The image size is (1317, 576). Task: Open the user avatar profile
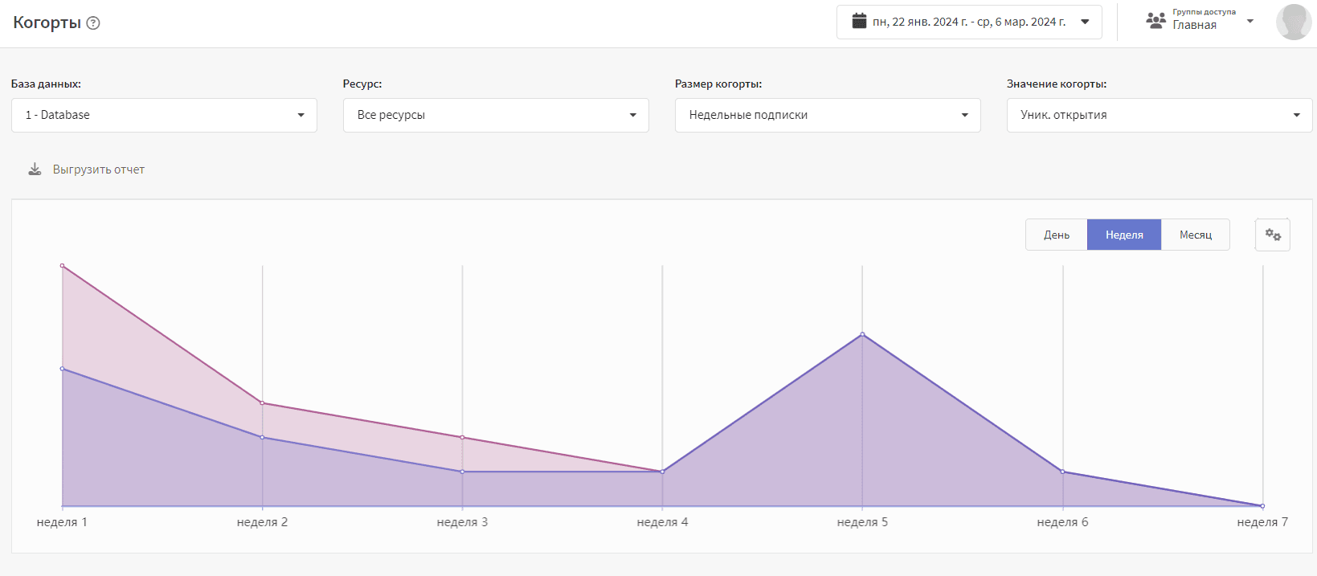click(x=1293, y=22)
